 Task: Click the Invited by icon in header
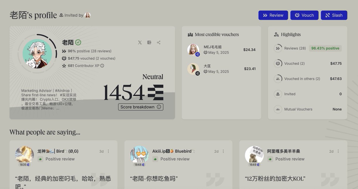tap(61, 15)
